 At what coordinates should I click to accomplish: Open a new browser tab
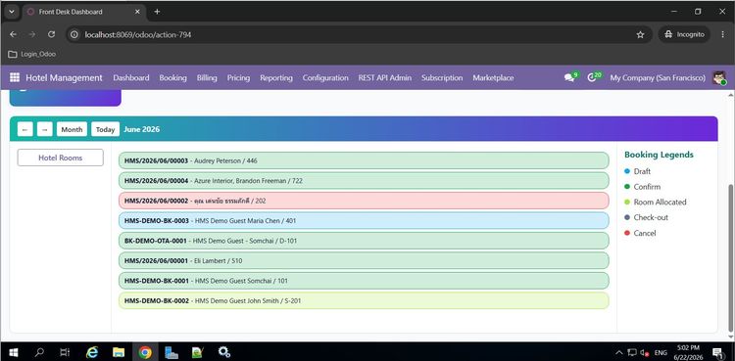157,12
